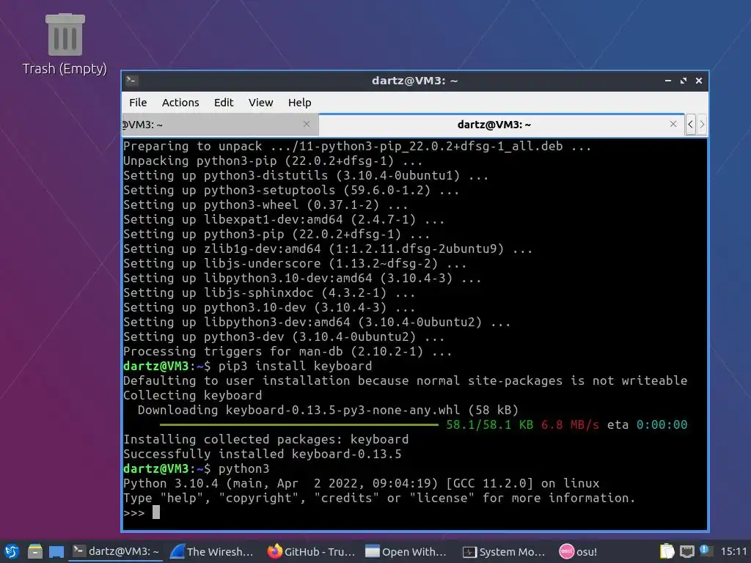
Task: Open the View menu
Action: (260, 103)
